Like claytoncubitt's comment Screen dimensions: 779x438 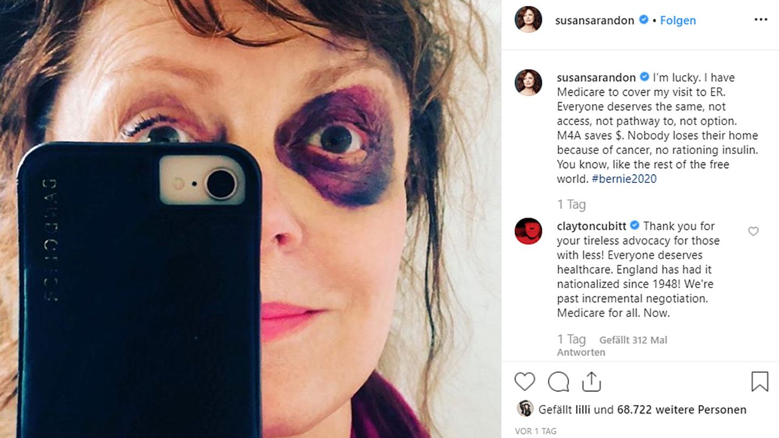tap(753, 231)
